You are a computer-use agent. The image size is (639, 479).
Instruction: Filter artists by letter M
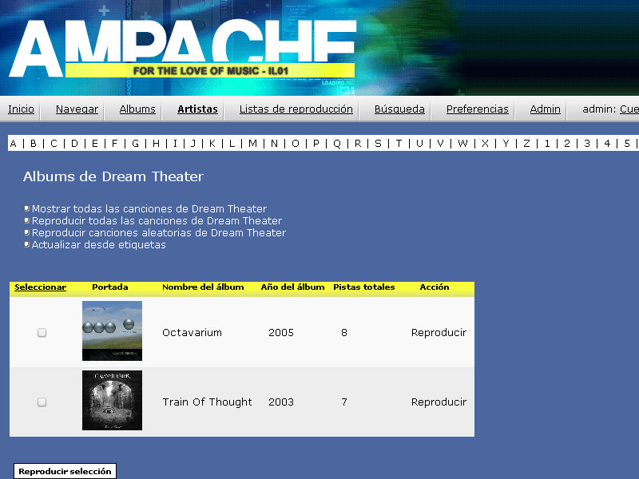252,144
